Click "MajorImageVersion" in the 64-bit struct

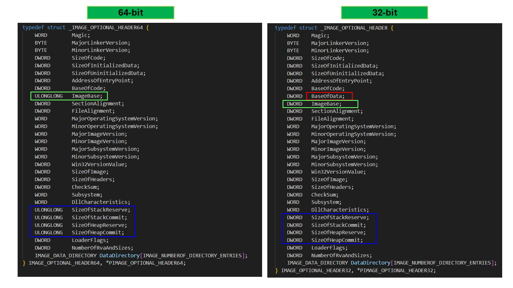click(x=98, y=134)
